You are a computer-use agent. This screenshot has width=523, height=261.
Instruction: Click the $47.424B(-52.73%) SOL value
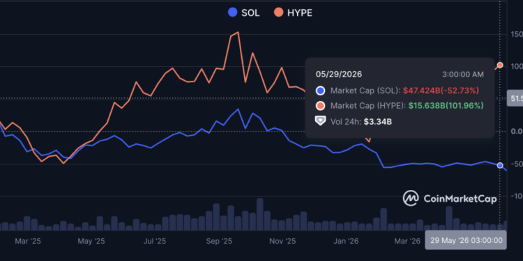441,90
